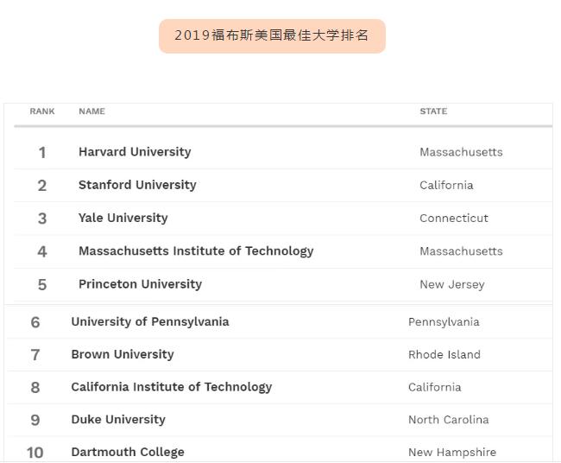The height and width of the screenshot is (463, 561).
Task: Click Connecticut in the state column
Action: point(454,219)
